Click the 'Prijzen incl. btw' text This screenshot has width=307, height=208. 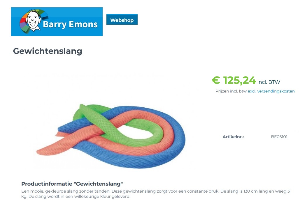tap(231, 91)
